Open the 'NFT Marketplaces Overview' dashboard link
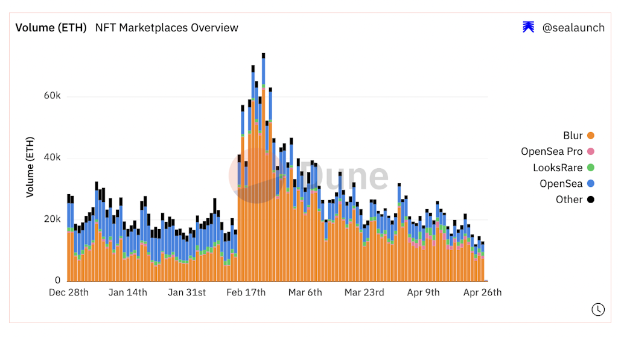The image size is (618, 337). click(x=167, y=28)
